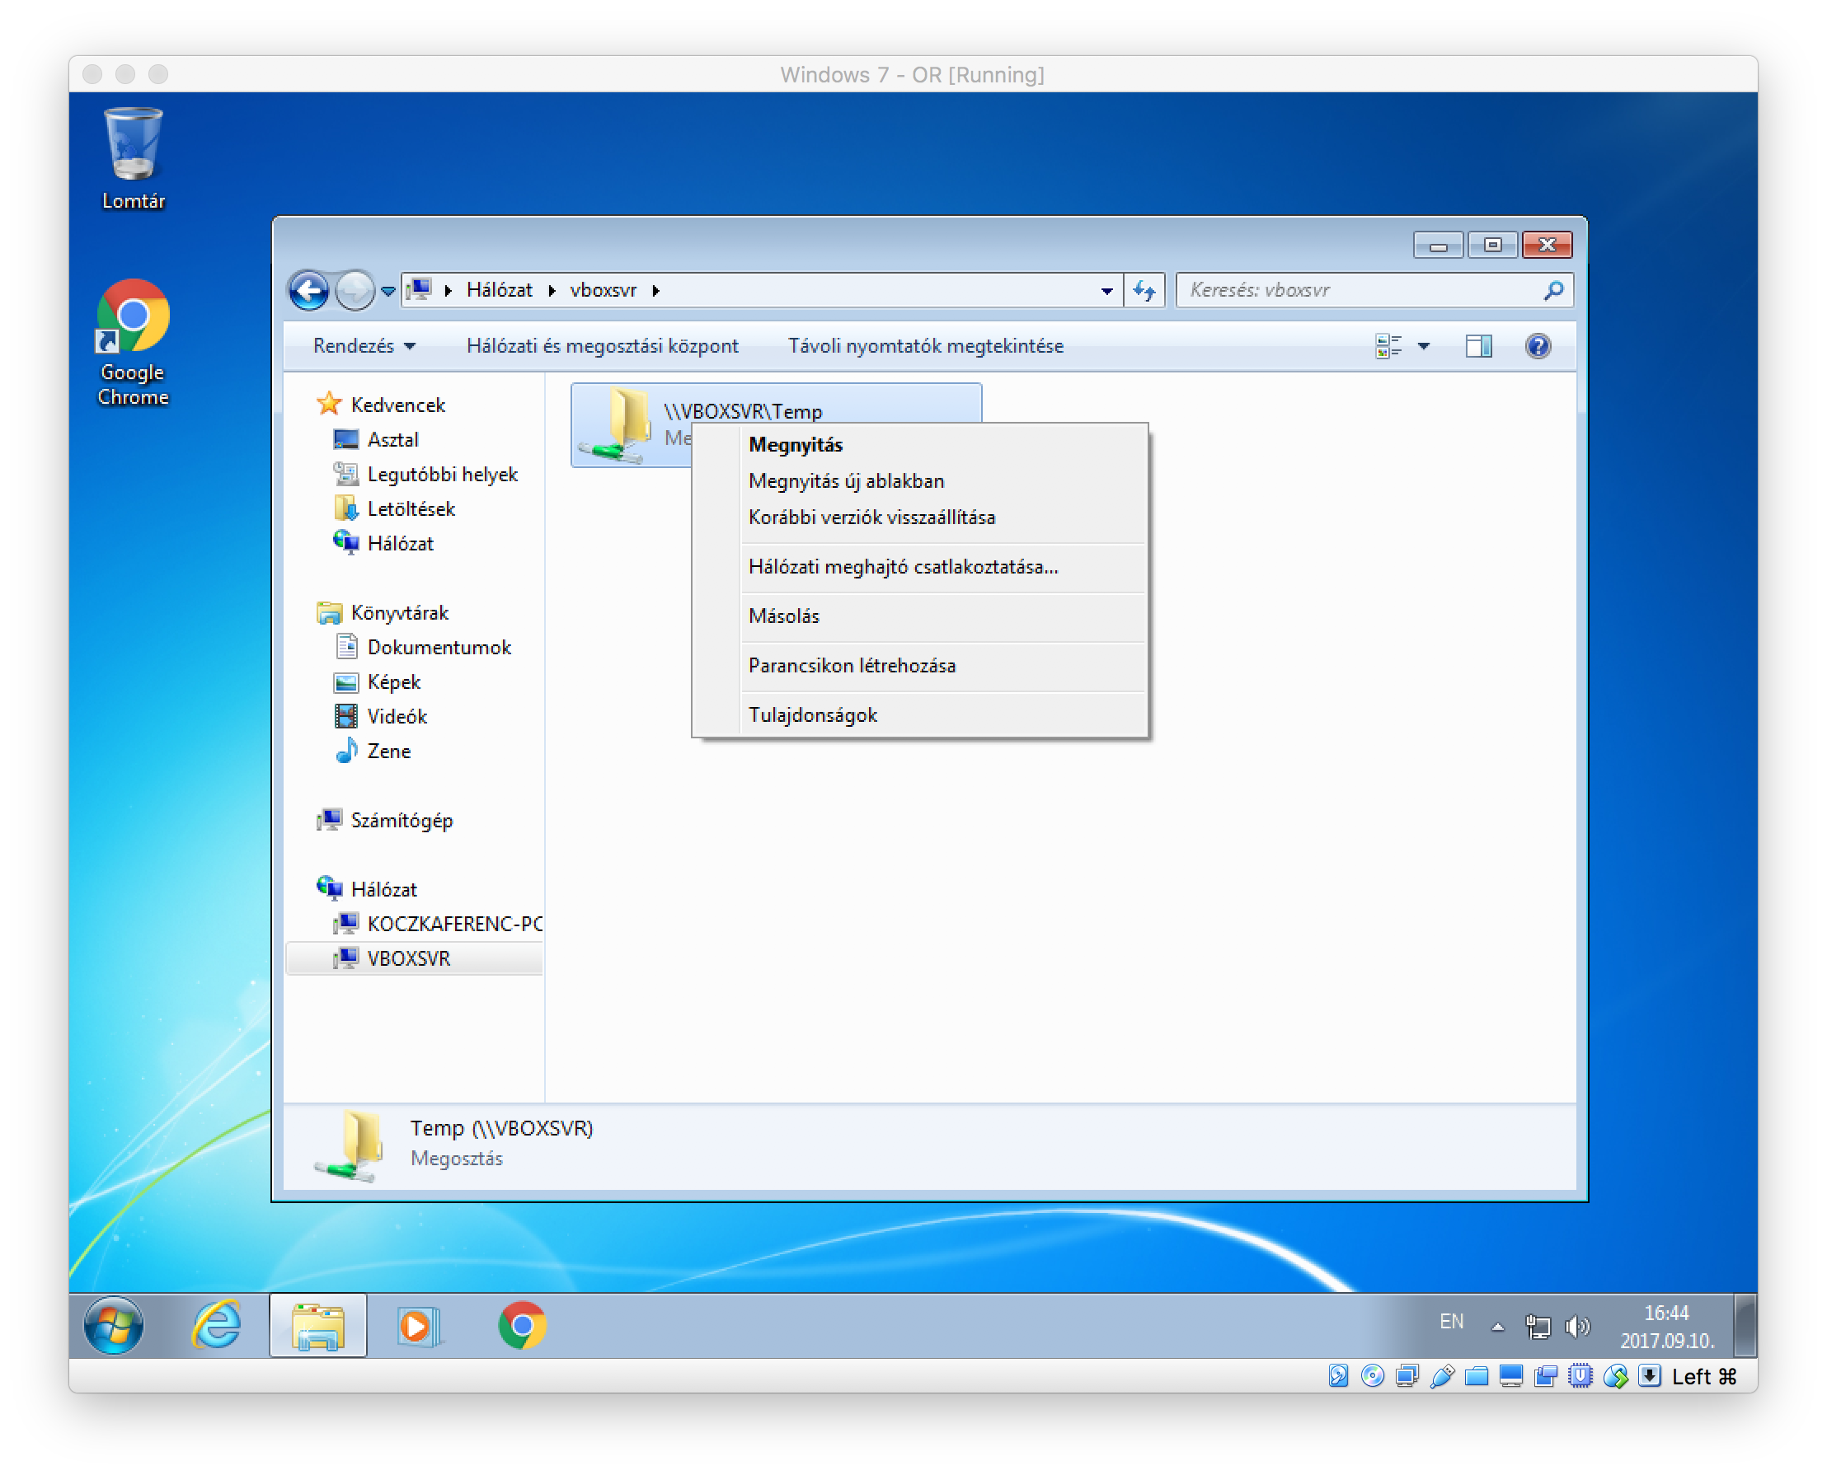
Task: Select Számítógép in navigation pane
Action: [x=385, y=821]
